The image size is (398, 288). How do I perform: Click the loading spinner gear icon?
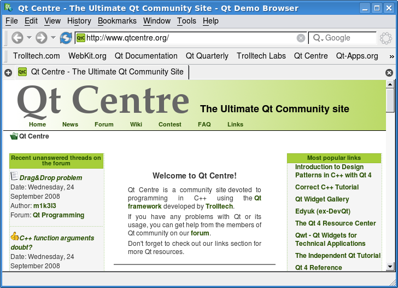[x=386, y=38]
